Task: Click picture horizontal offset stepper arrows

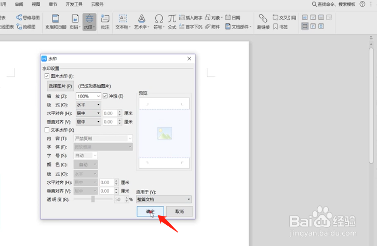Action: (x=119, y=113)
